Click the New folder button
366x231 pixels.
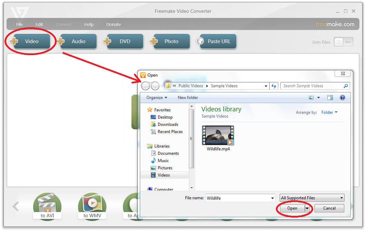[188, 98]
